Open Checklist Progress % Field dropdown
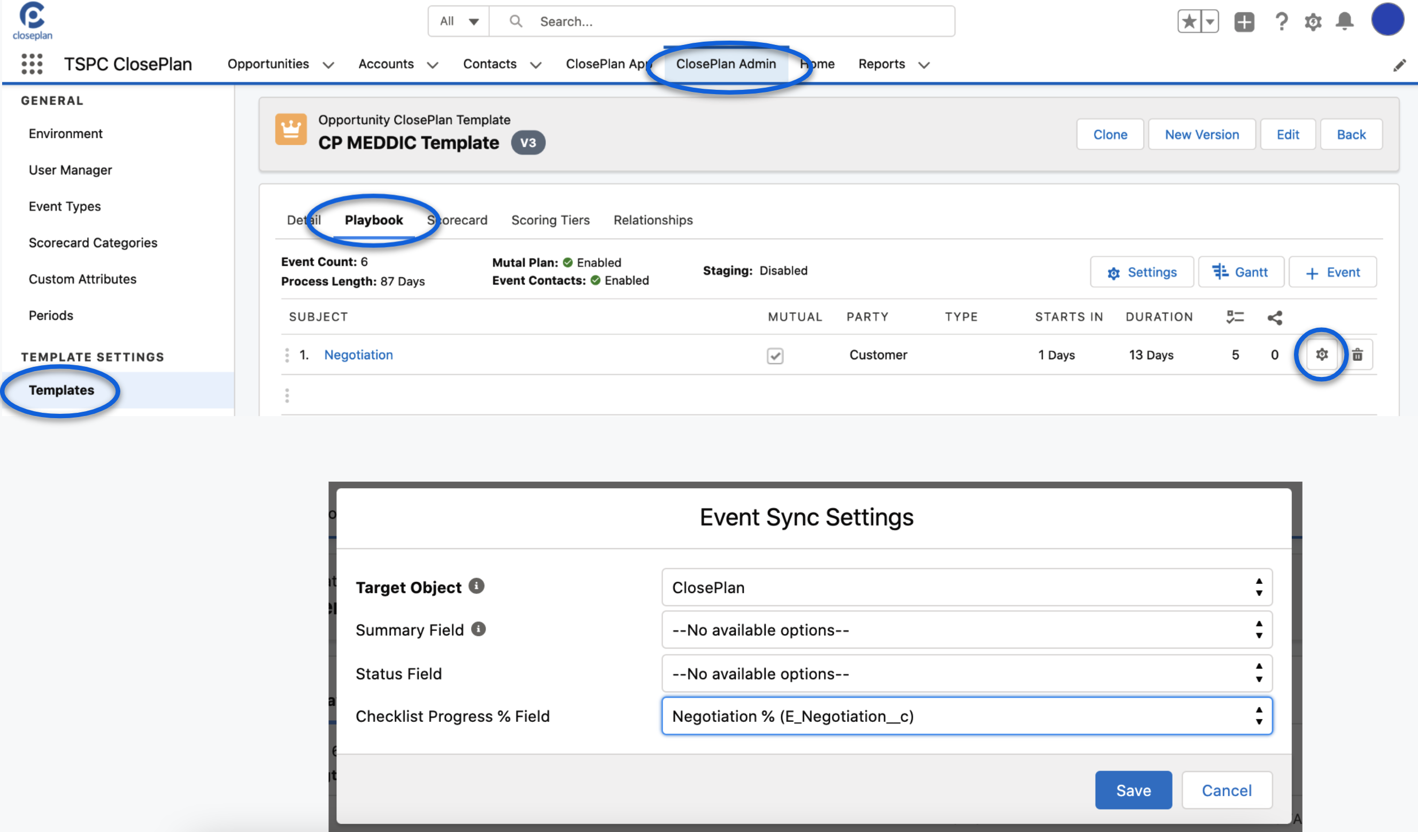Screen dimensions: 1418x832 (966, 716)
